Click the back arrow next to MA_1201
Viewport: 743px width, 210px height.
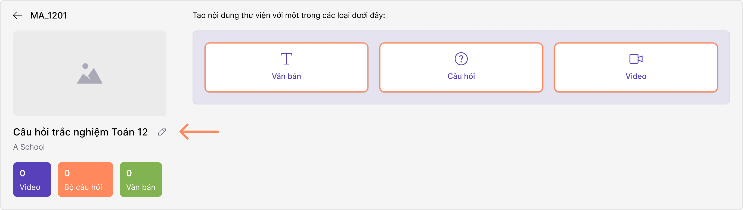18,15
